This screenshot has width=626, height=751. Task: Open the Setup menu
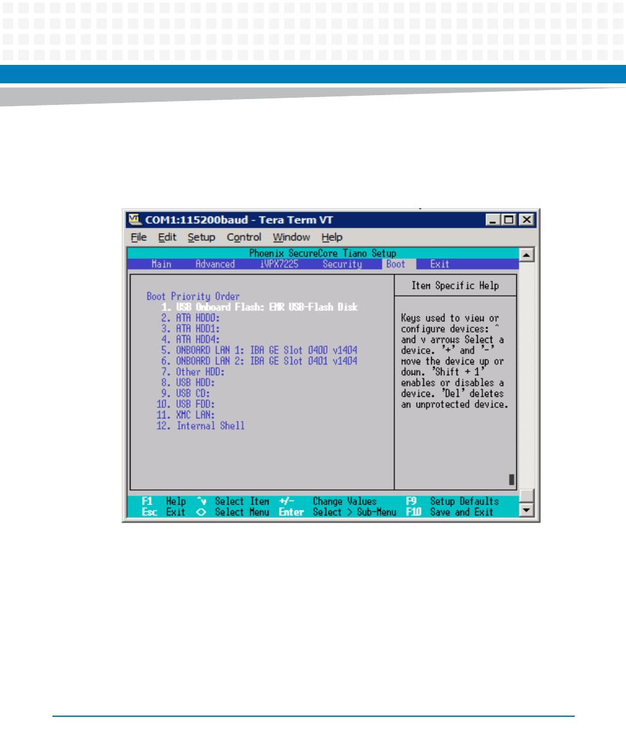[x=201, y=237]
